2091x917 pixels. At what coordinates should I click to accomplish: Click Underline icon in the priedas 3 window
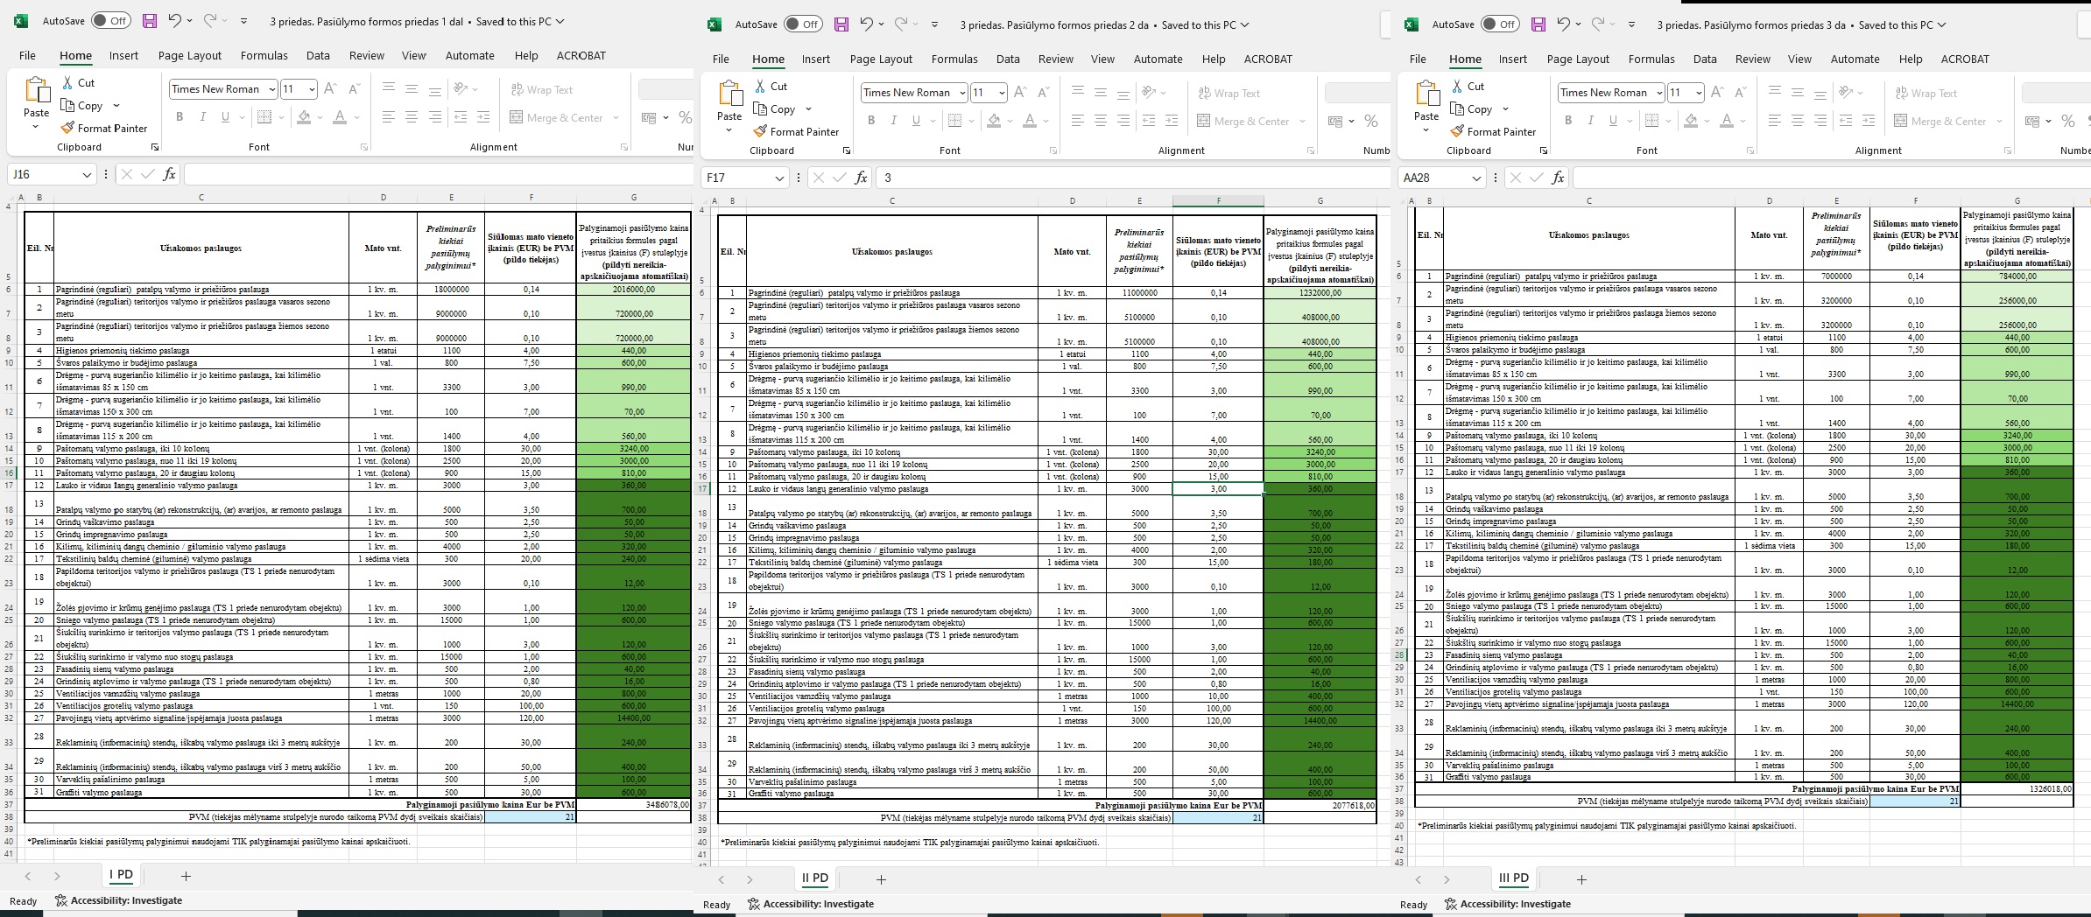pyautogui.click(x=1613, y=121)
